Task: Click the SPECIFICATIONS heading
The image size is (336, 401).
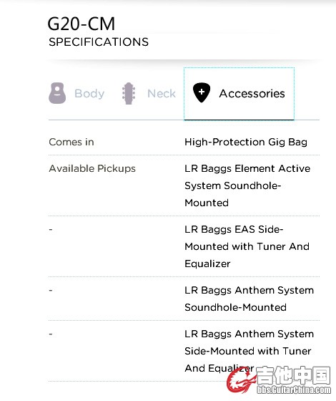Action: [x=99, y=42]
